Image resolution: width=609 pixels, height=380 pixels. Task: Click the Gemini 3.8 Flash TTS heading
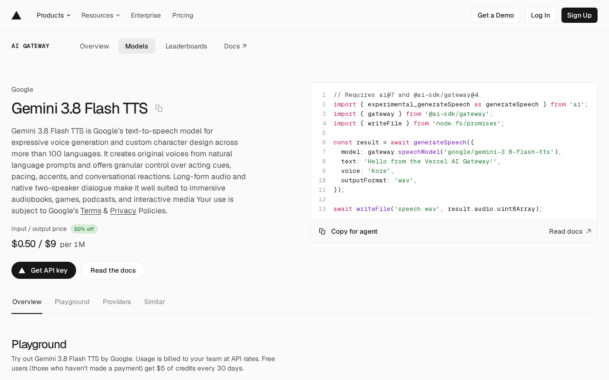(x=79, y=108)
